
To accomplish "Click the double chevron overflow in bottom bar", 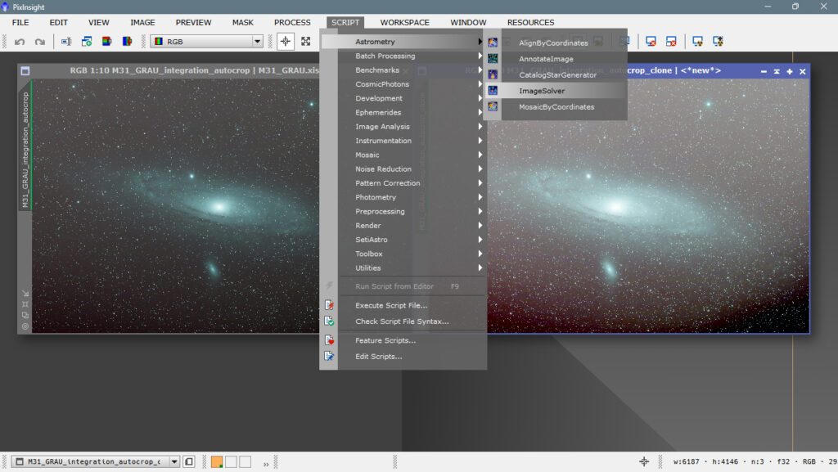I will 266,464.
